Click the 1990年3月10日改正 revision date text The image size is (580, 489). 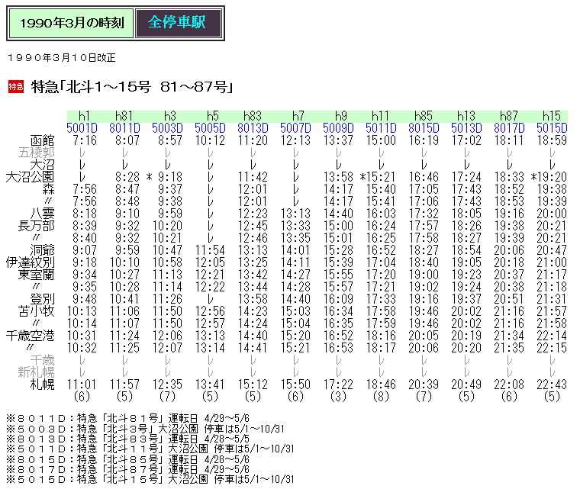click(61, 58)
